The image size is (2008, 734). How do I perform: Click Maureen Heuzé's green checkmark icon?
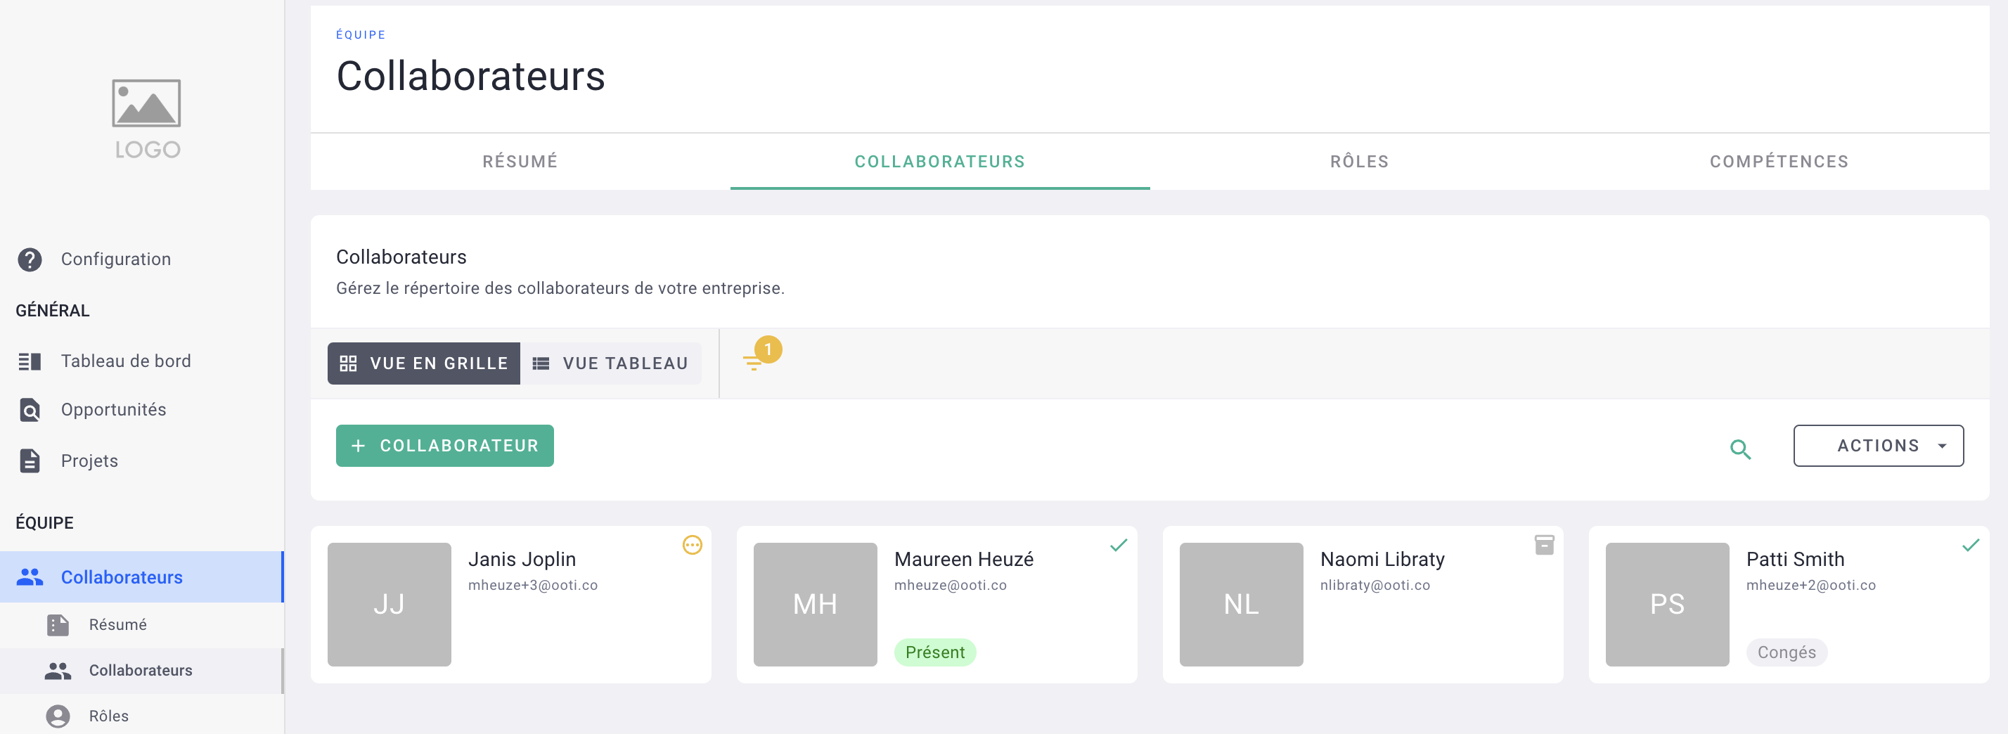pyautogui.click(x=1119, y=545)
